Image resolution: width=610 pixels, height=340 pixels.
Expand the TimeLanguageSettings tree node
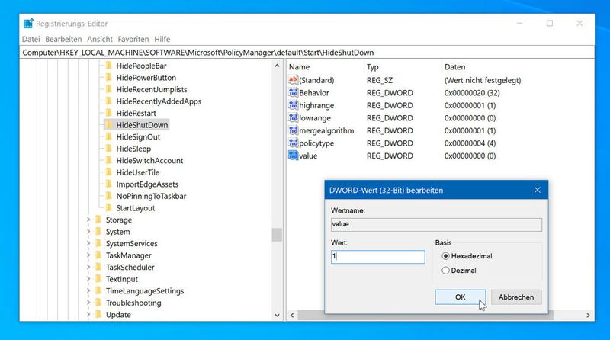[x=88, y=291]
